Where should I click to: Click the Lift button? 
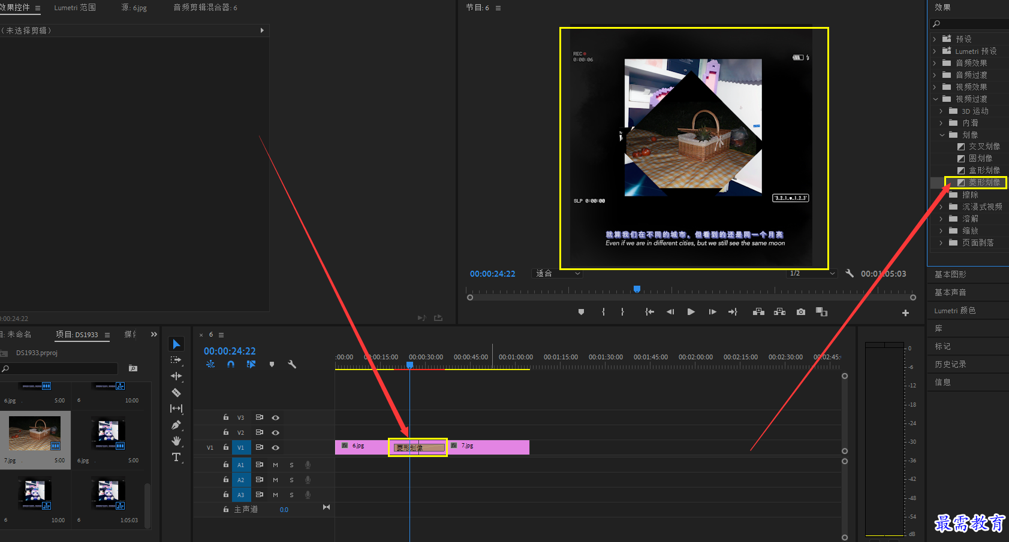click(x=758, y=312)
